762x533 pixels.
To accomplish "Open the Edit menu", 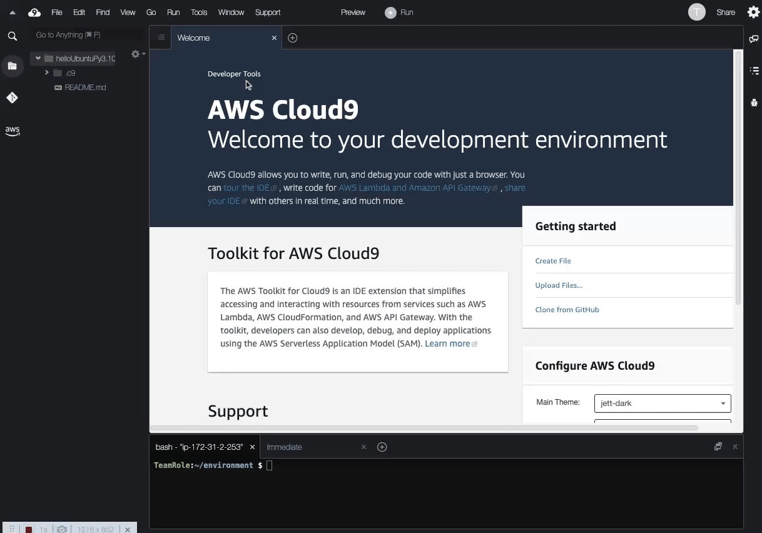I will (x=79, y=13).
